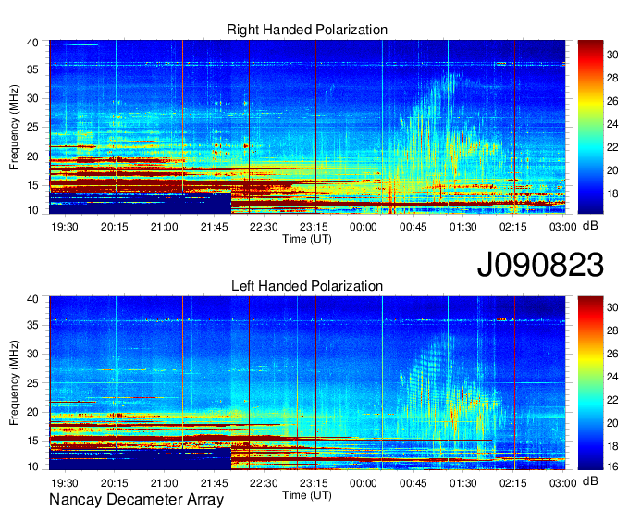Click the 23:15 time tick of upper plot

point(314,227)
